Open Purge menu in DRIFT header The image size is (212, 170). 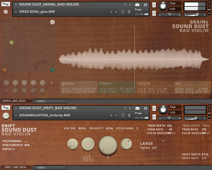(141, 113)
